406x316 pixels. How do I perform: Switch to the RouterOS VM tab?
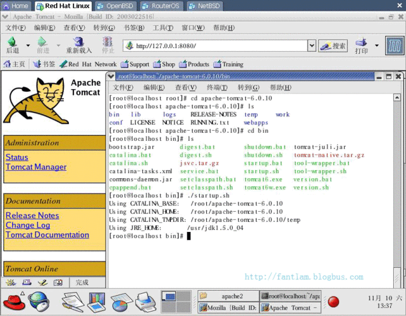click(162, 6)
